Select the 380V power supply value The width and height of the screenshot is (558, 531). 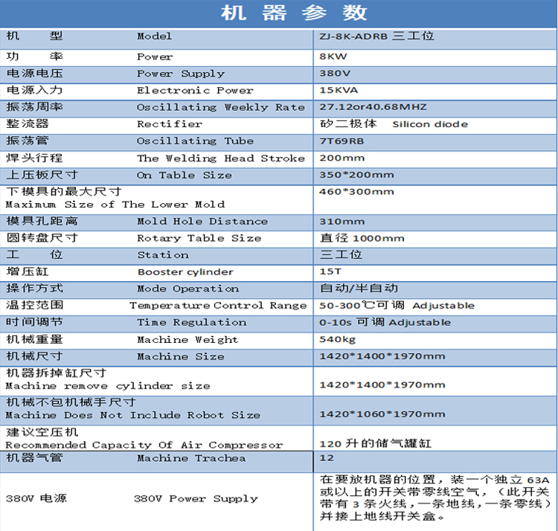pyautogui.click(x=336, y=74)
